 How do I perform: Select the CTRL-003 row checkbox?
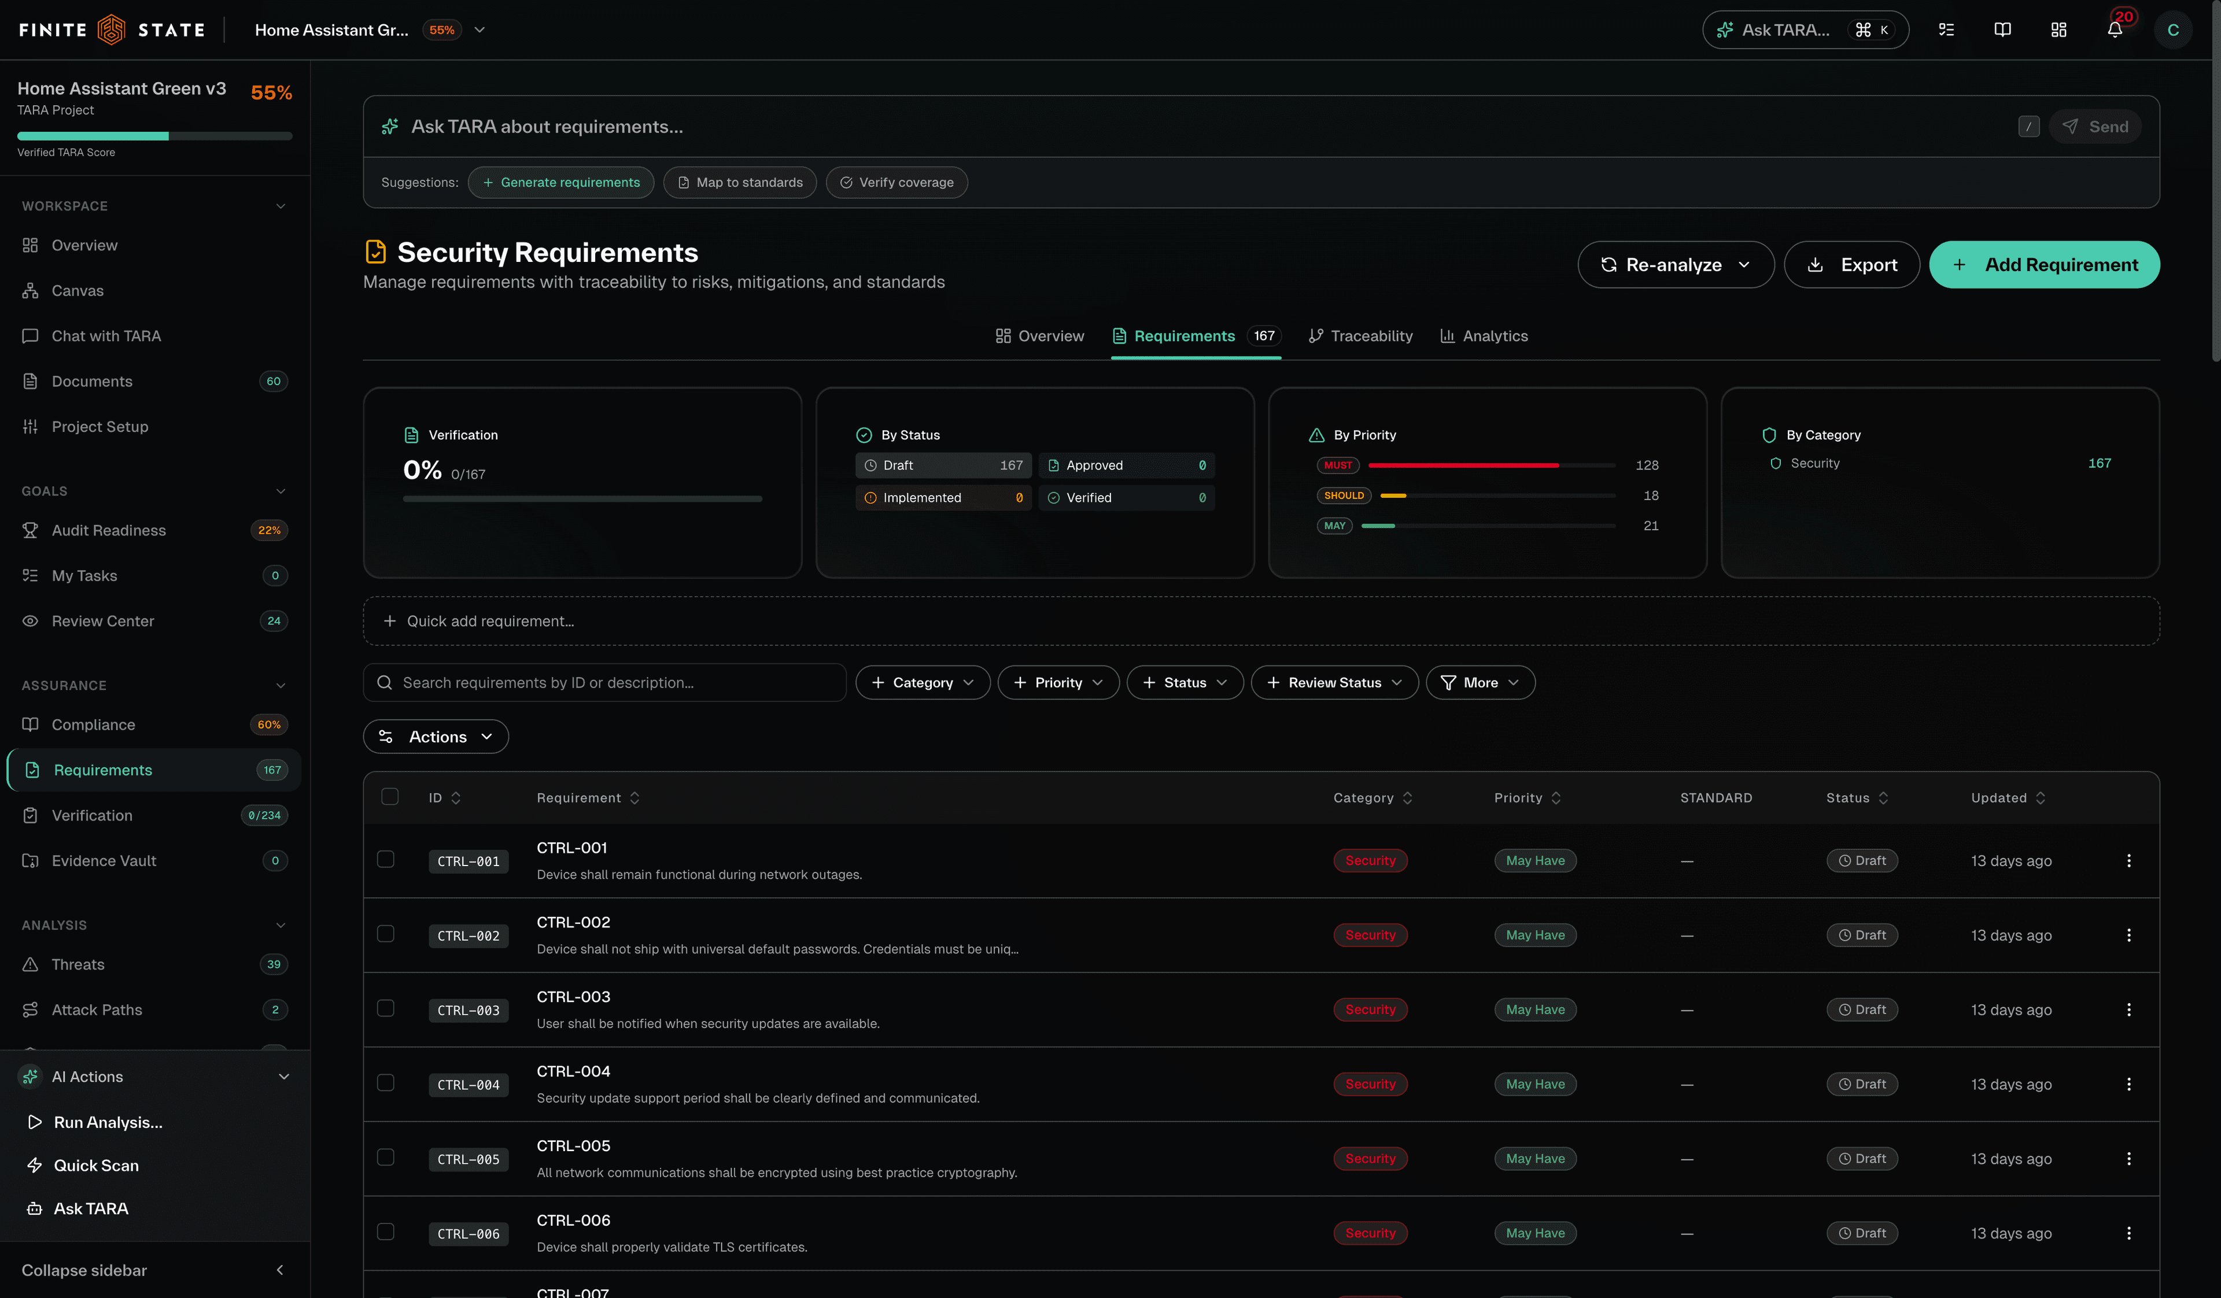point(385,1009)
